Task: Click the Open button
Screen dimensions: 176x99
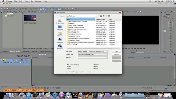Action: [x=116, y=51]
